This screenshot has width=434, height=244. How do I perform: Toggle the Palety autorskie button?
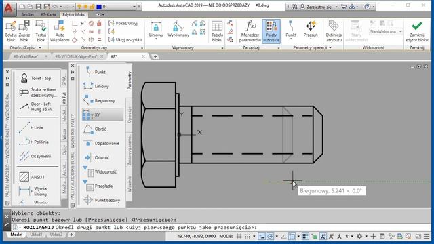coord(271,31)
